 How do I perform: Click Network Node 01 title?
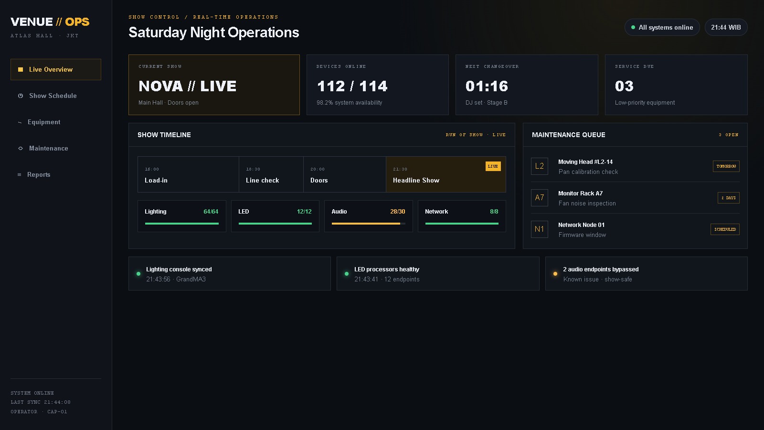coord(582,225)
